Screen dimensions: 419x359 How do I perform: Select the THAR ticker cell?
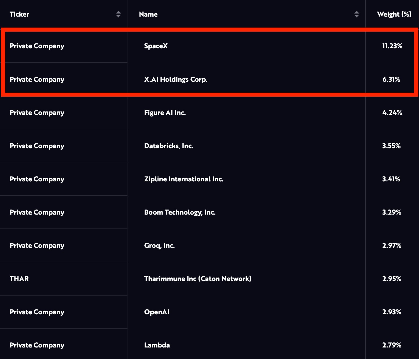pyautogui.click(x=19, y=279)
